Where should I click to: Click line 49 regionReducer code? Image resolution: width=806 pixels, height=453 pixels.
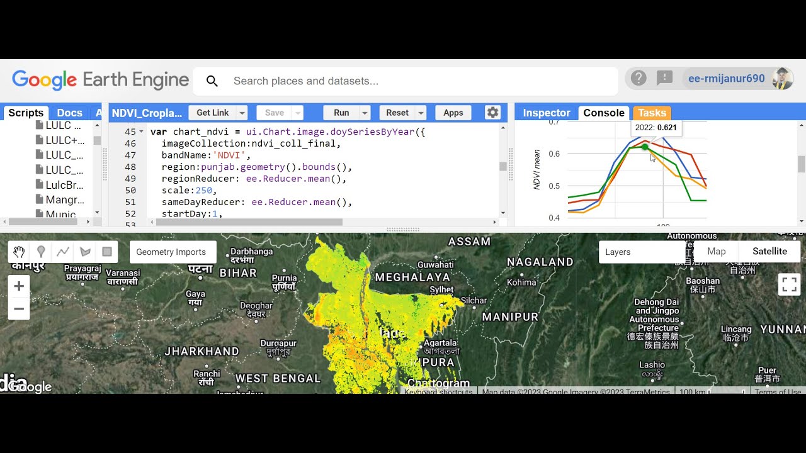click(x=254, y=179)
